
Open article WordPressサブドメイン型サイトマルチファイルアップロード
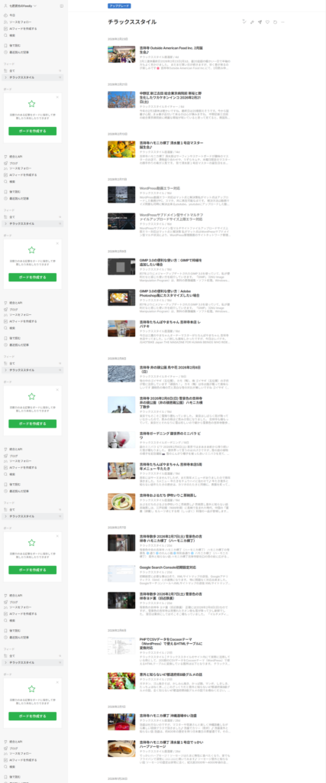[171, 216]
